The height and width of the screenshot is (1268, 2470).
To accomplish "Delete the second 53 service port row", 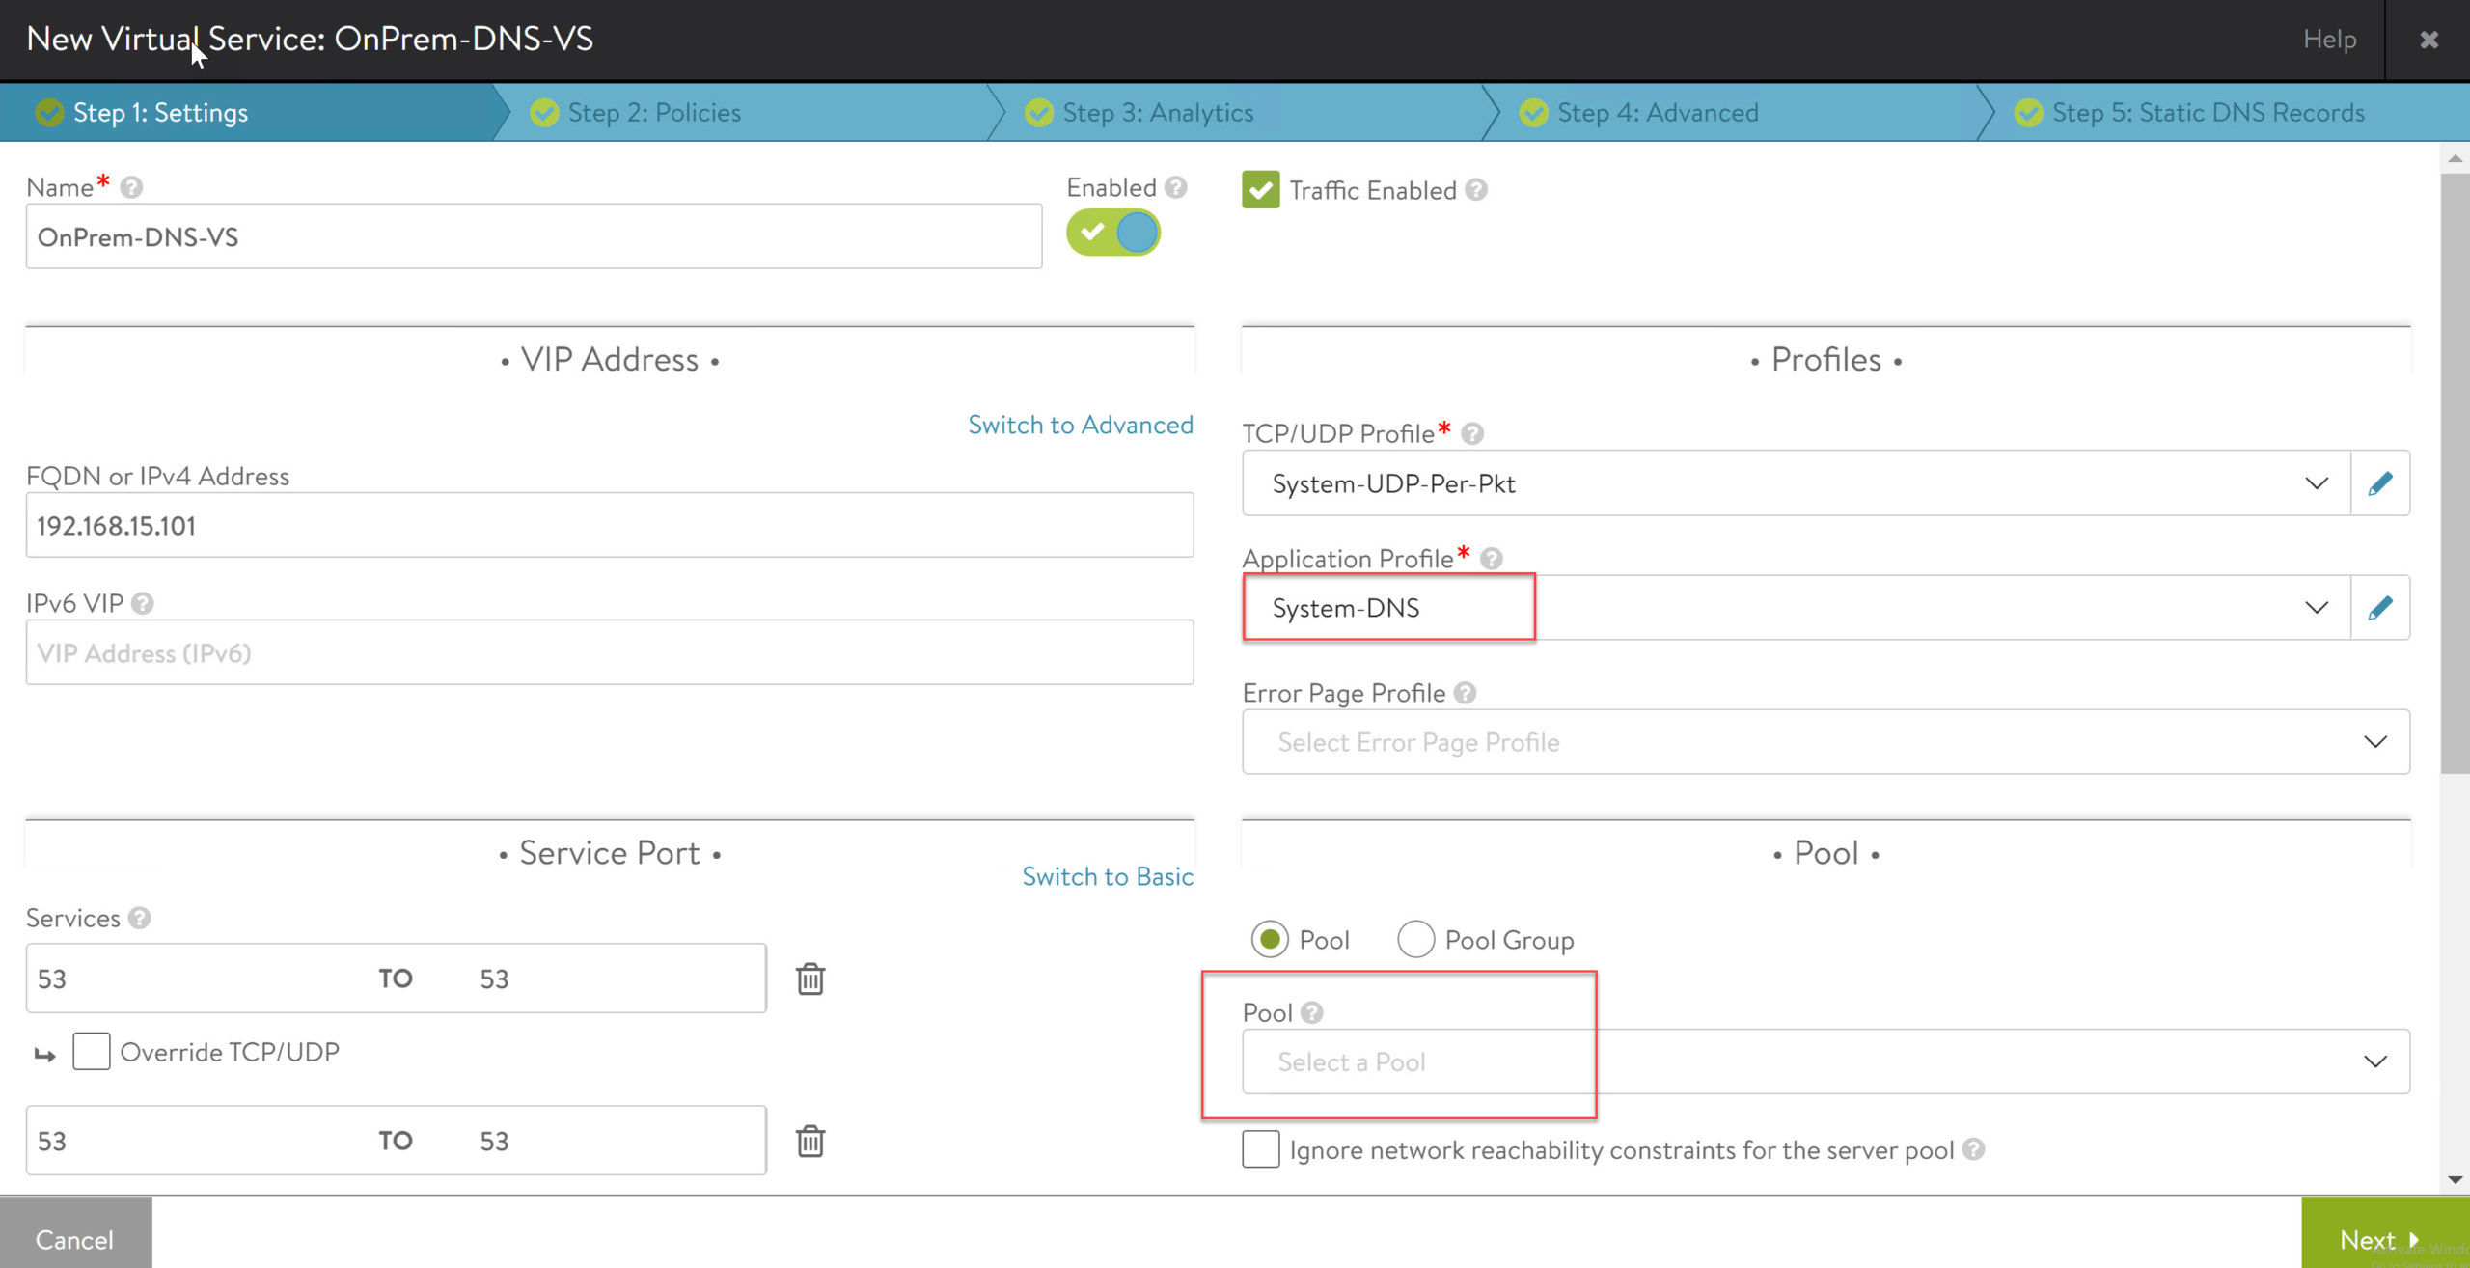I will click(810, 1141).
